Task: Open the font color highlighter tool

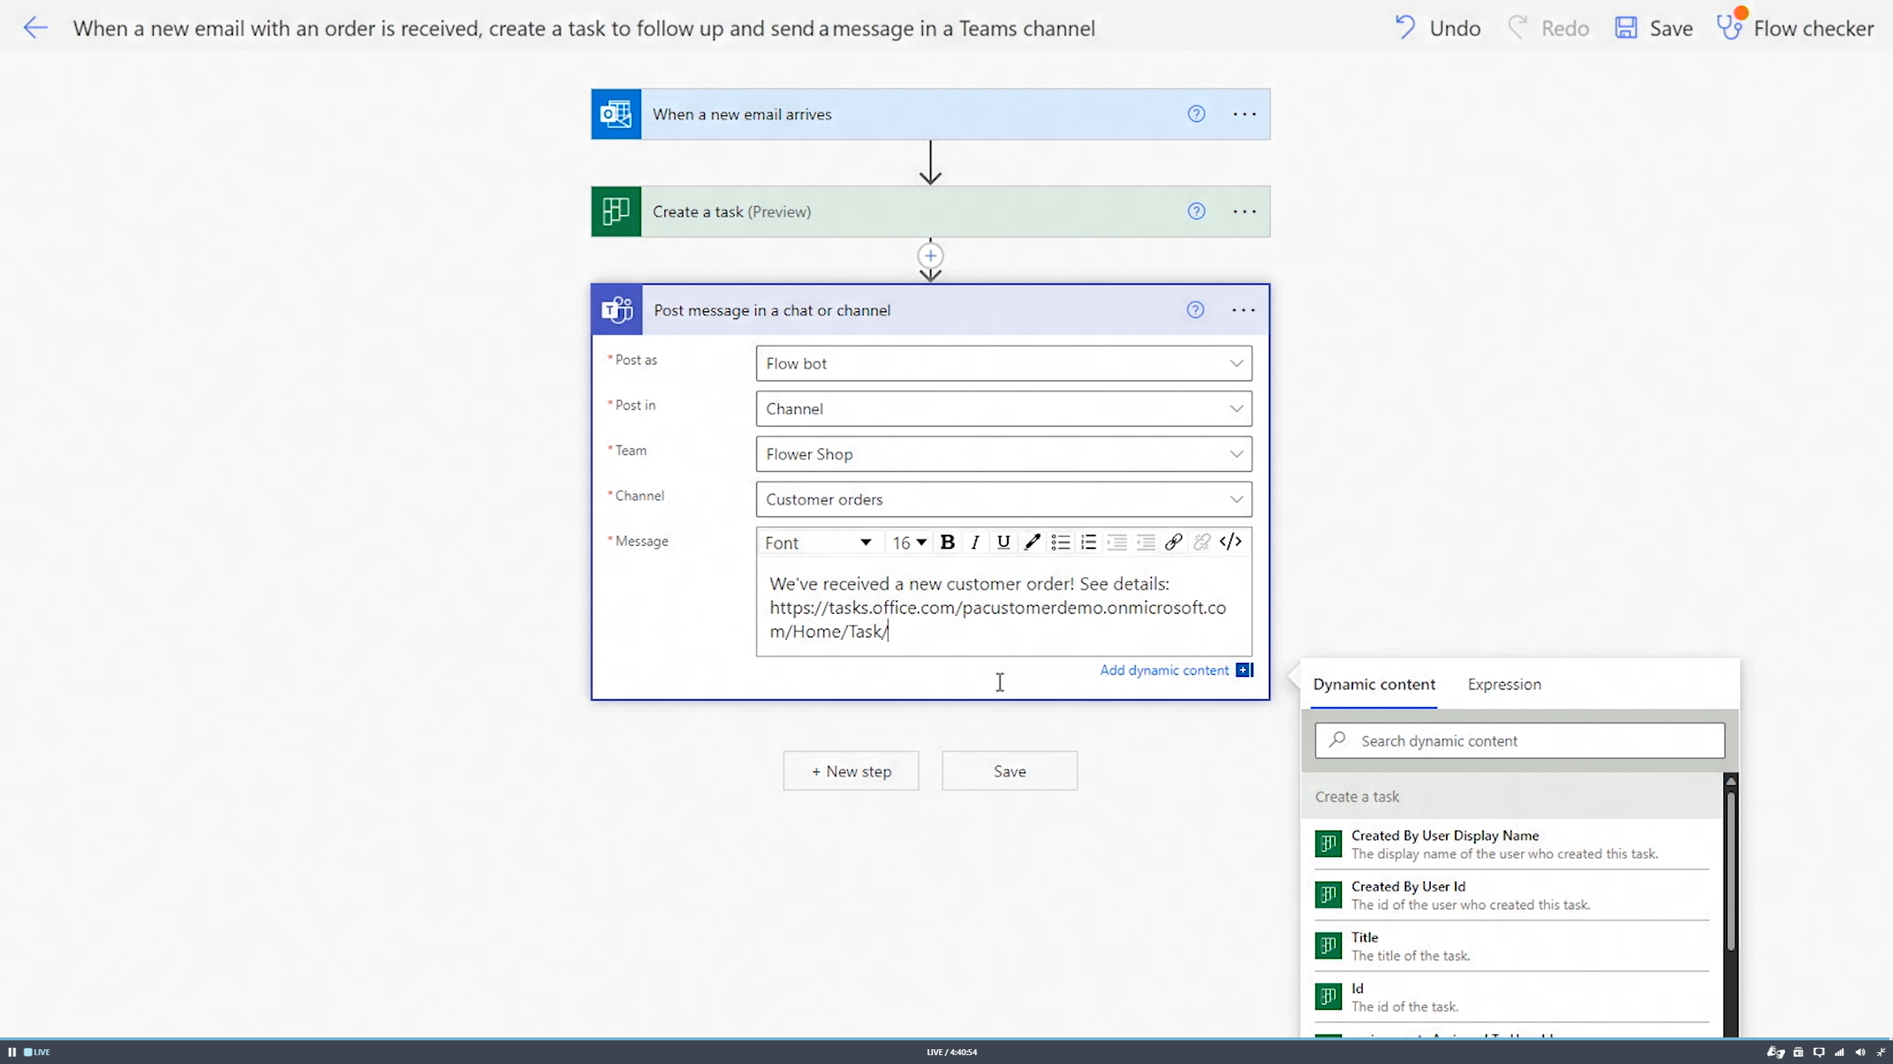Action: pos(1032,542)
